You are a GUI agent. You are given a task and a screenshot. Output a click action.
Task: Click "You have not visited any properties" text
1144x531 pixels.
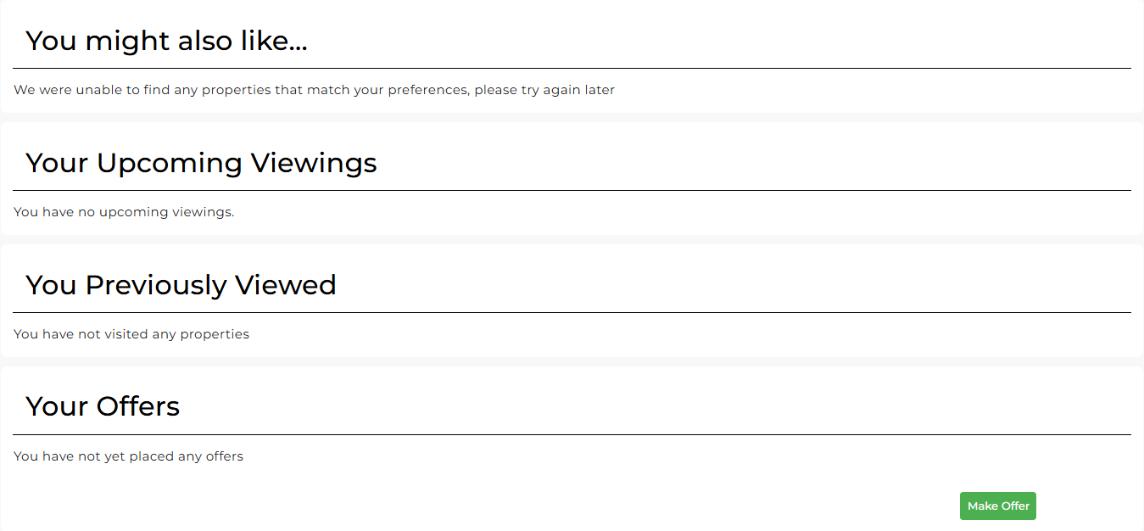tap(131, 334)
